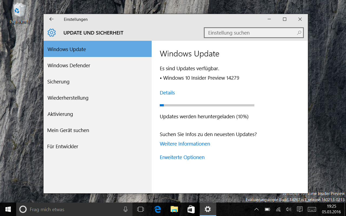346x216 pixels.
Task: Click the Cortana circle icon
Action: (x=23, y=209)
